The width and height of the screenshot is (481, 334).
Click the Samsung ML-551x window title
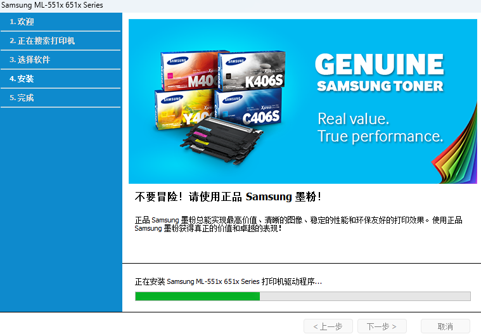tap(52, 5)
